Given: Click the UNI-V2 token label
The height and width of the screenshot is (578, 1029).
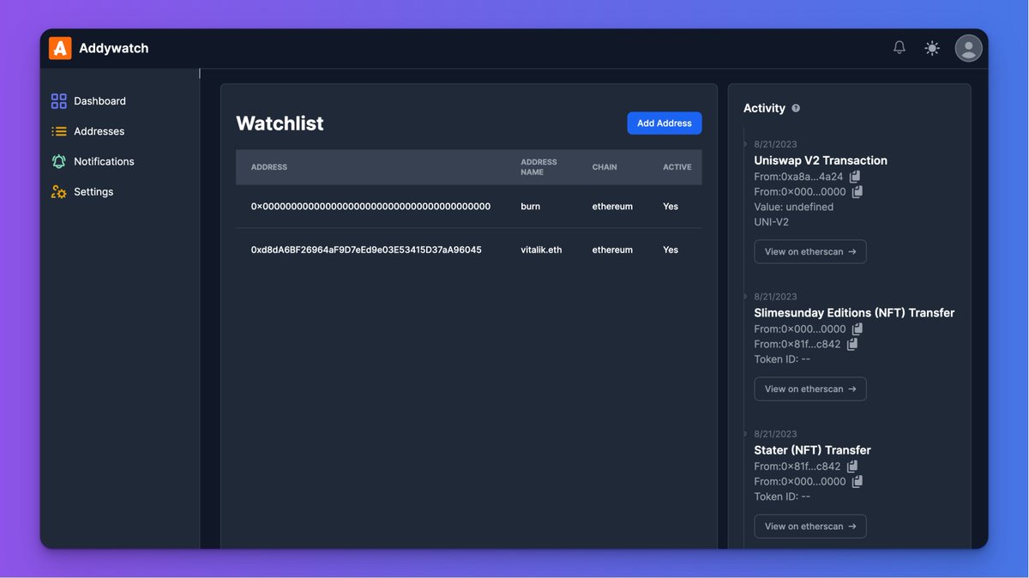Looking at the screenshot, I should click(x=772, y=222).
